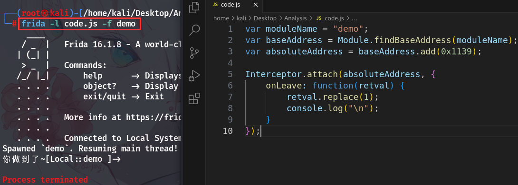
Task: Click 'replace' on line 7
Action: [x=340, y=97]
